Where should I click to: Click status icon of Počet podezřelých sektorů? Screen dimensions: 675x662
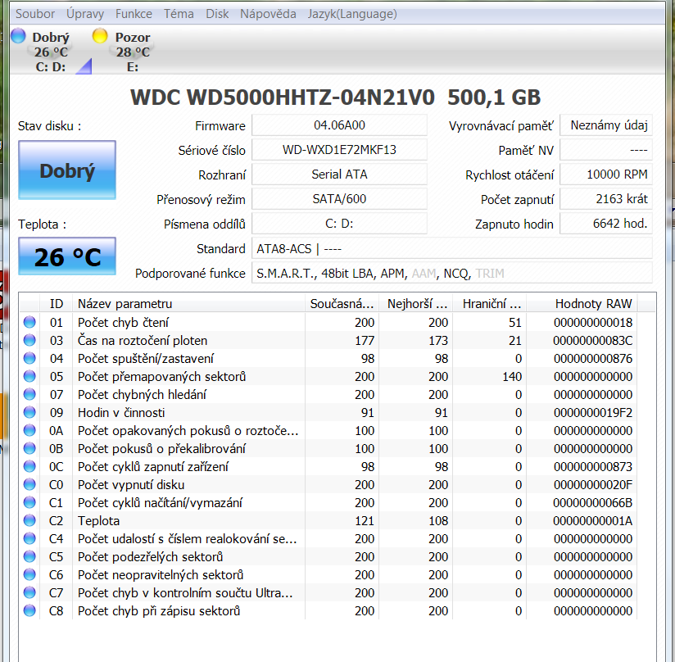tap(29, 557)
